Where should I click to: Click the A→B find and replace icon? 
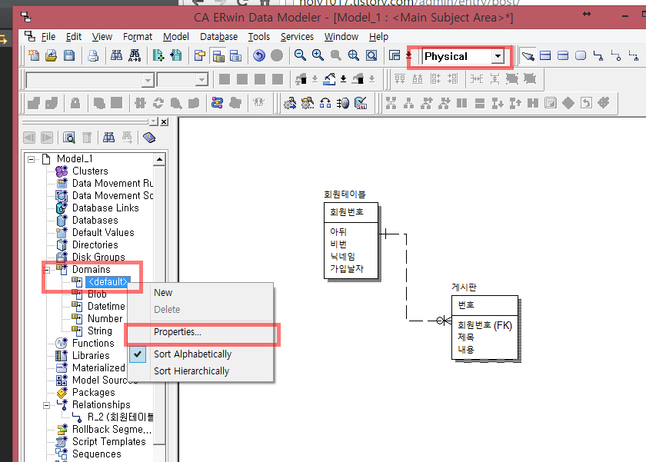coord(135,55)
